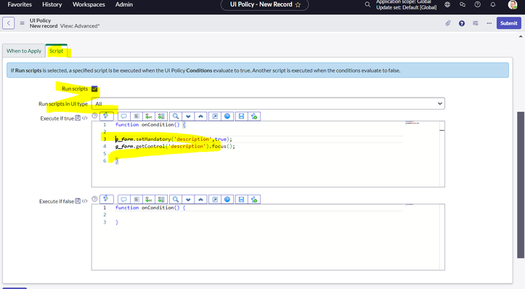Toggle syntax editor for Execute if false
Image resolution: width=525 pixels, height=289 pixels.
pyautogui.click(x=107, y=199)
